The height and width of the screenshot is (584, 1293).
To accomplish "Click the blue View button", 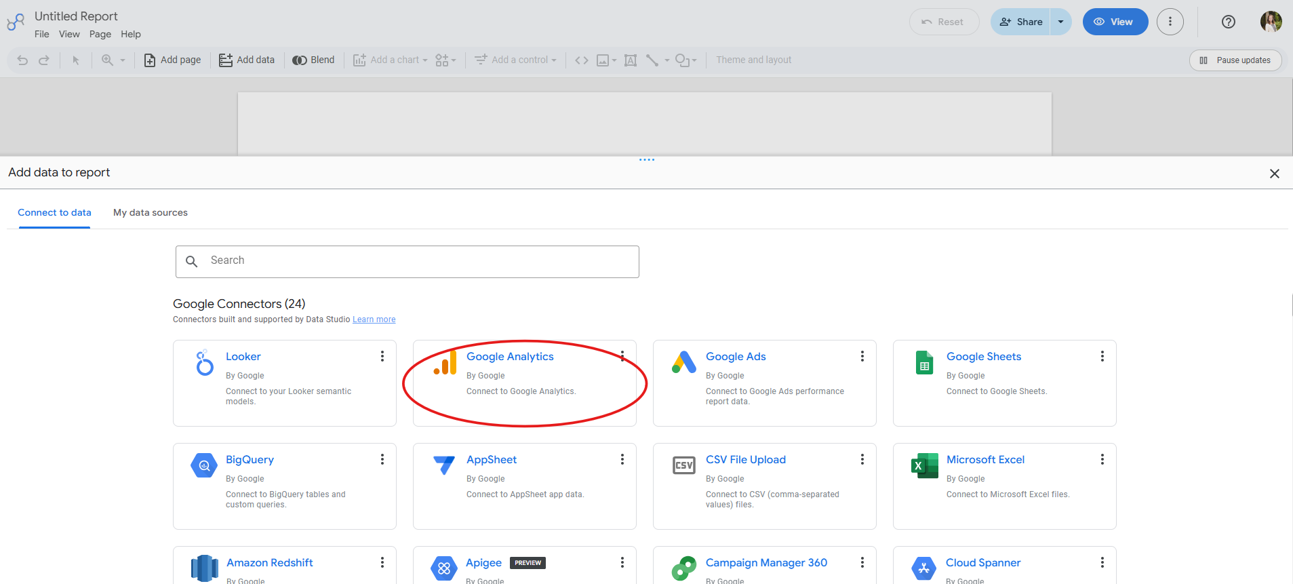I will (1115, 22).
